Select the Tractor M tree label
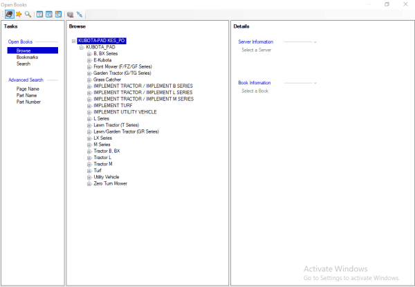The height and width of the screenshot is (287, 415). tap(103, 164)
